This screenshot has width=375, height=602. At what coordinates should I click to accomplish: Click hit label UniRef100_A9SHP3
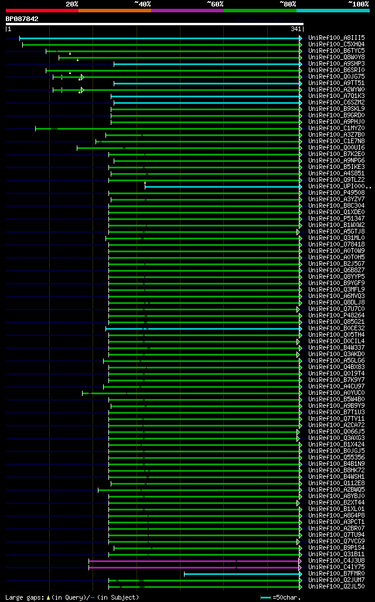(x=336, y=64)
